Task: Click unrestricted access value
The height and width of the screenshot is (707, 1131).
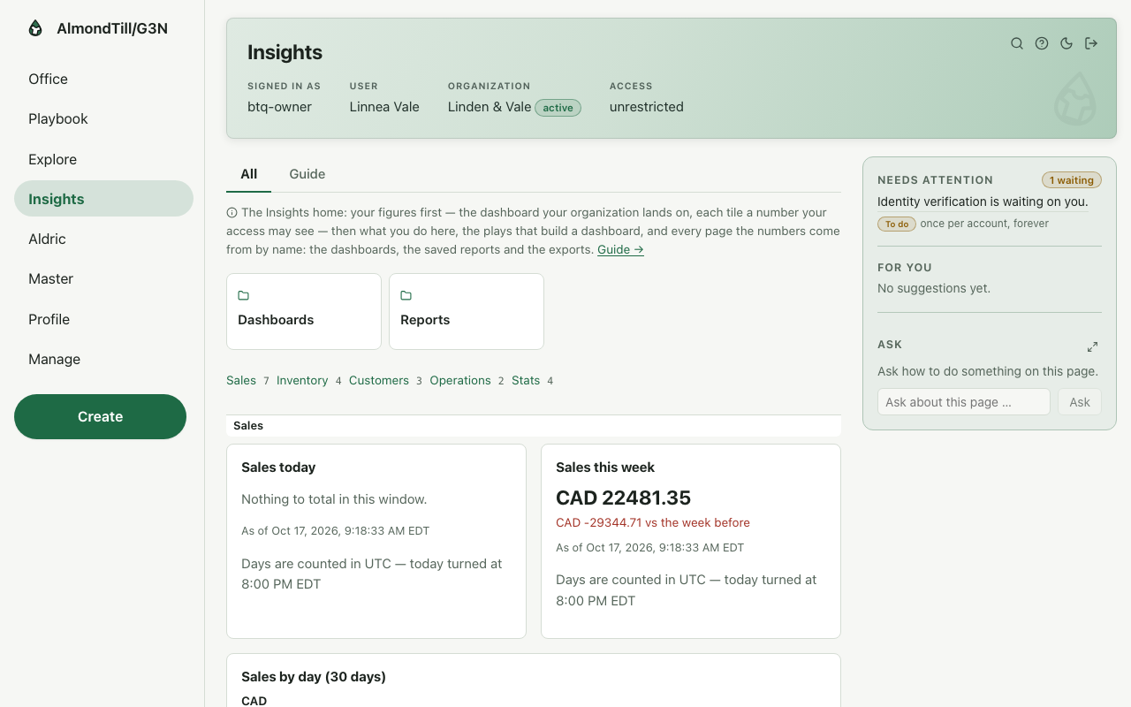Action: tap(647, 107)
